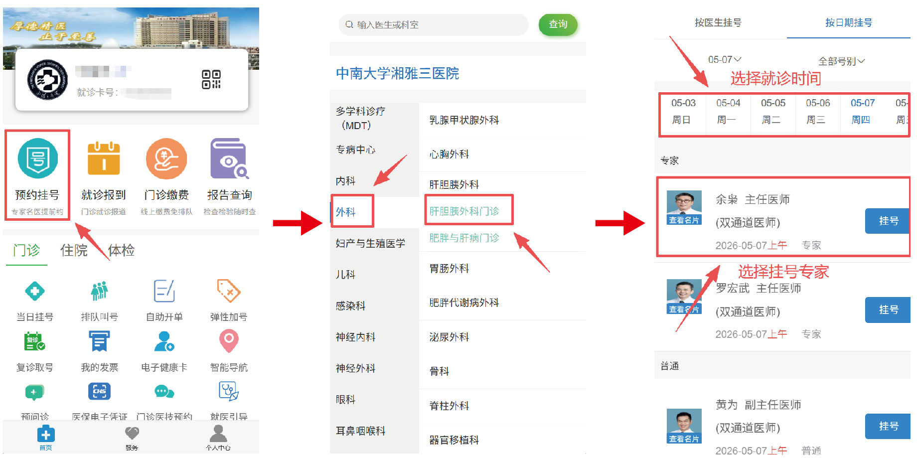Click 挂号 for doctor 罗宏武
The width and height of the screenshot is (917, 458).
(x=888, y=310)
